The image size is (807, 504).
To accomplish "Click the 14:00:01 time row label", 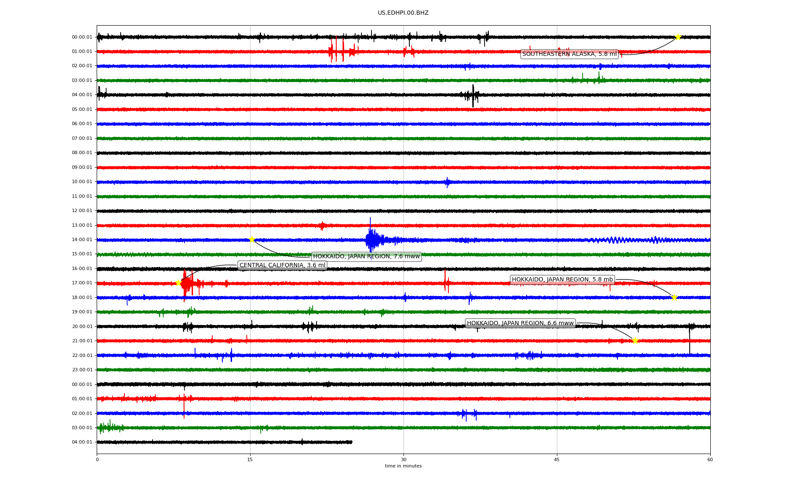I will (82, 240).
